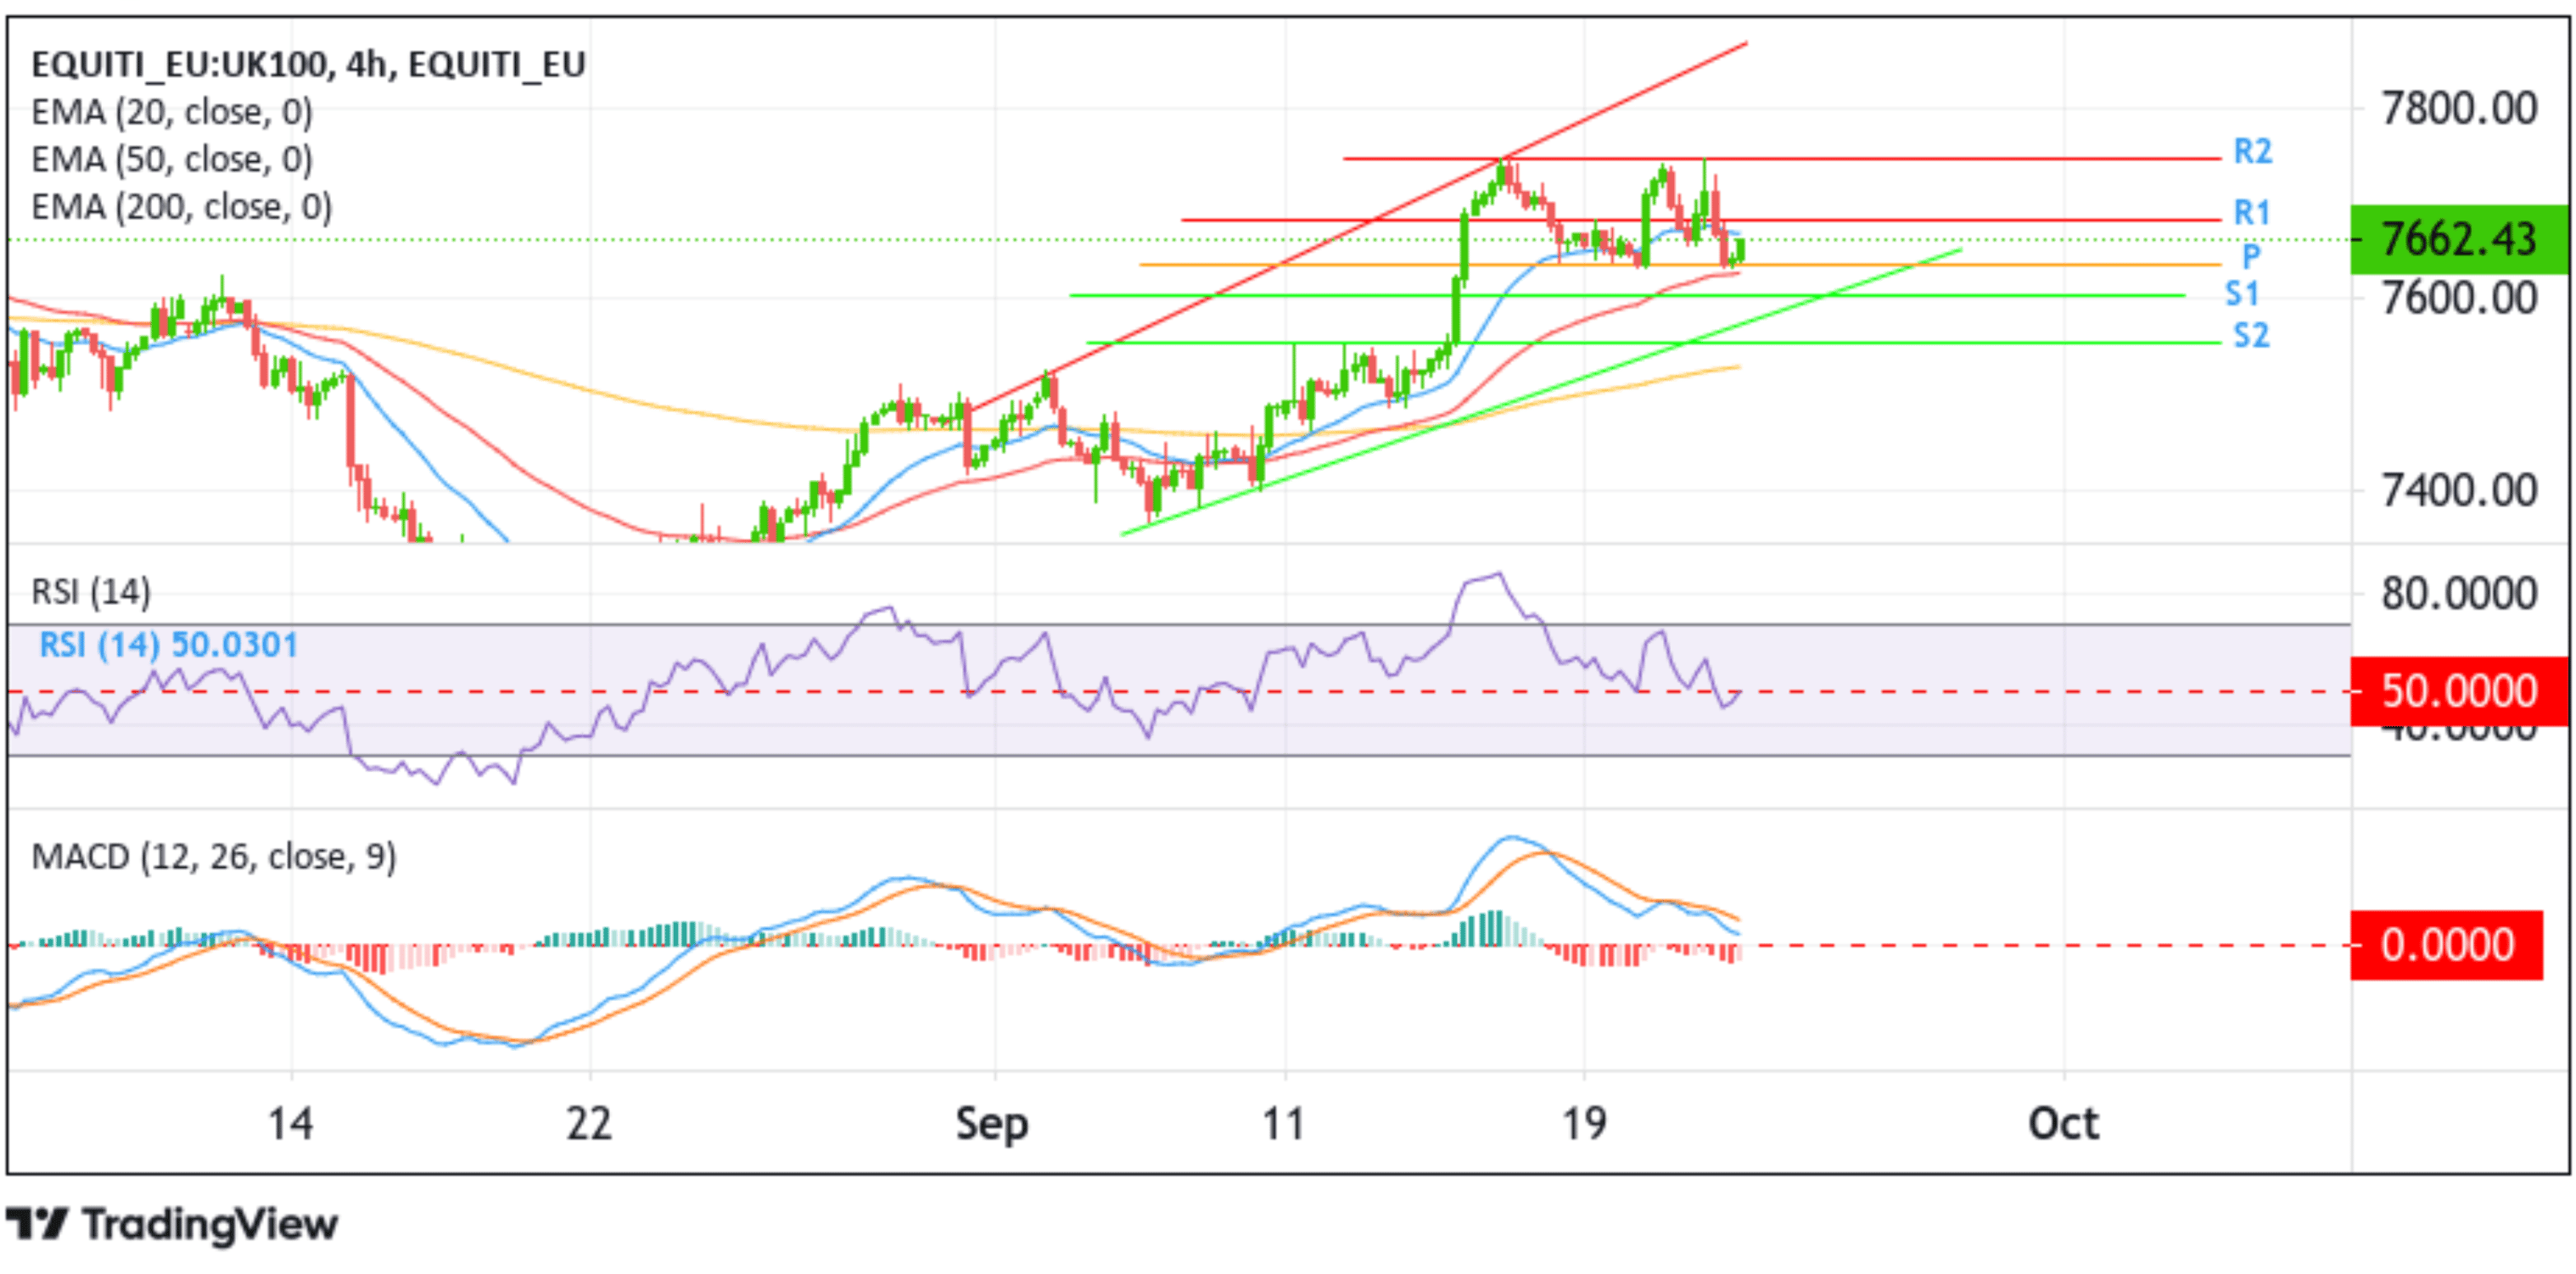The width and height of the screenshot is (2576, 1274).
Task: Click the R2 resistance label
Action: (x=2253, y=152)
